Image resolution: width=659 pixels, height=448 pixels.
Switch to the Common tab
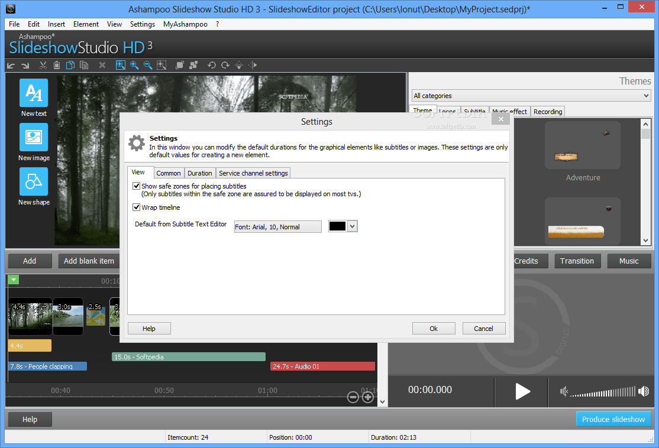coord(169,173)
